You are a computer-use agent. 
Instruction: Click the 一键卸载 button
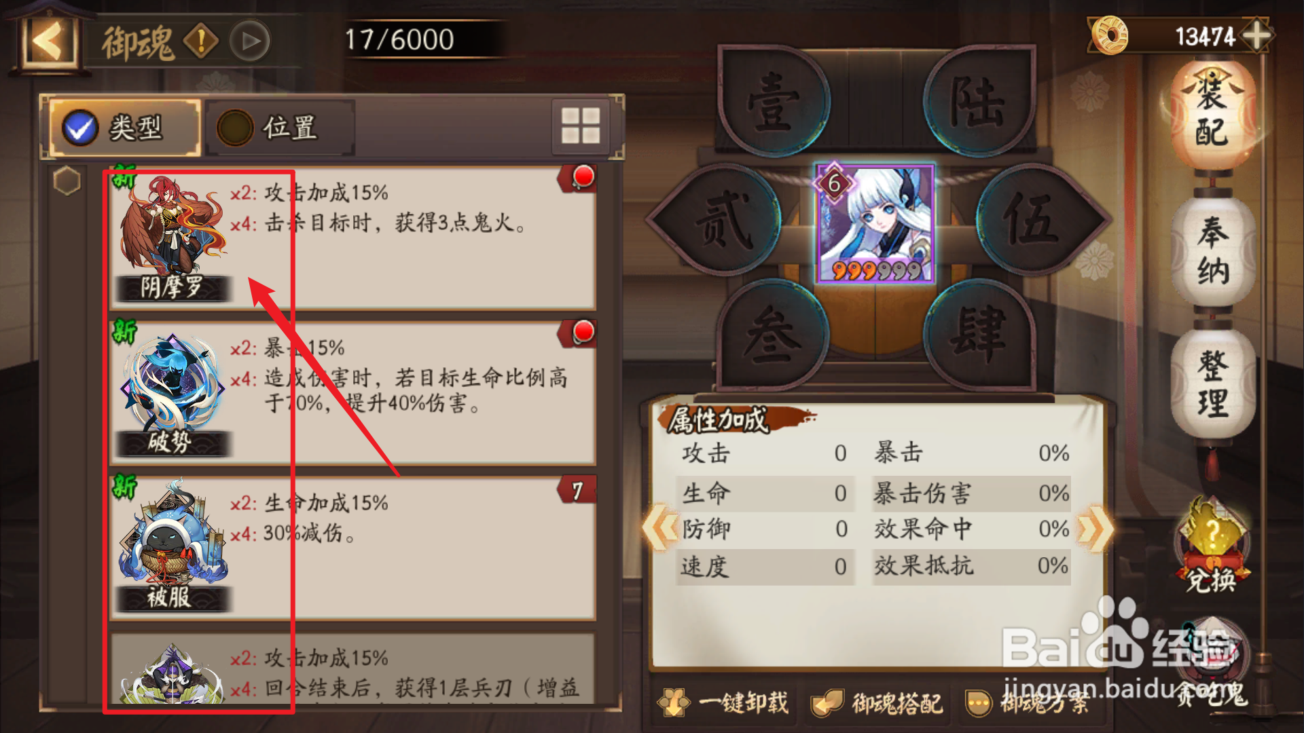(724, 703)
